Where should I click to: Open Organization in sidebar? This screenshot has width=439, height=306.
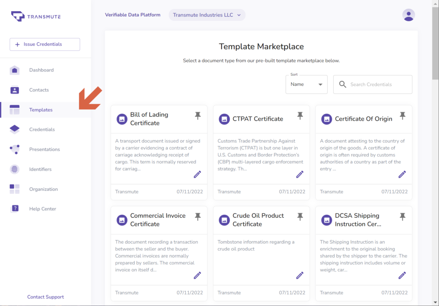(x=43, y=189)
